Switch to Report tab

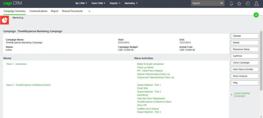point(54,11)
